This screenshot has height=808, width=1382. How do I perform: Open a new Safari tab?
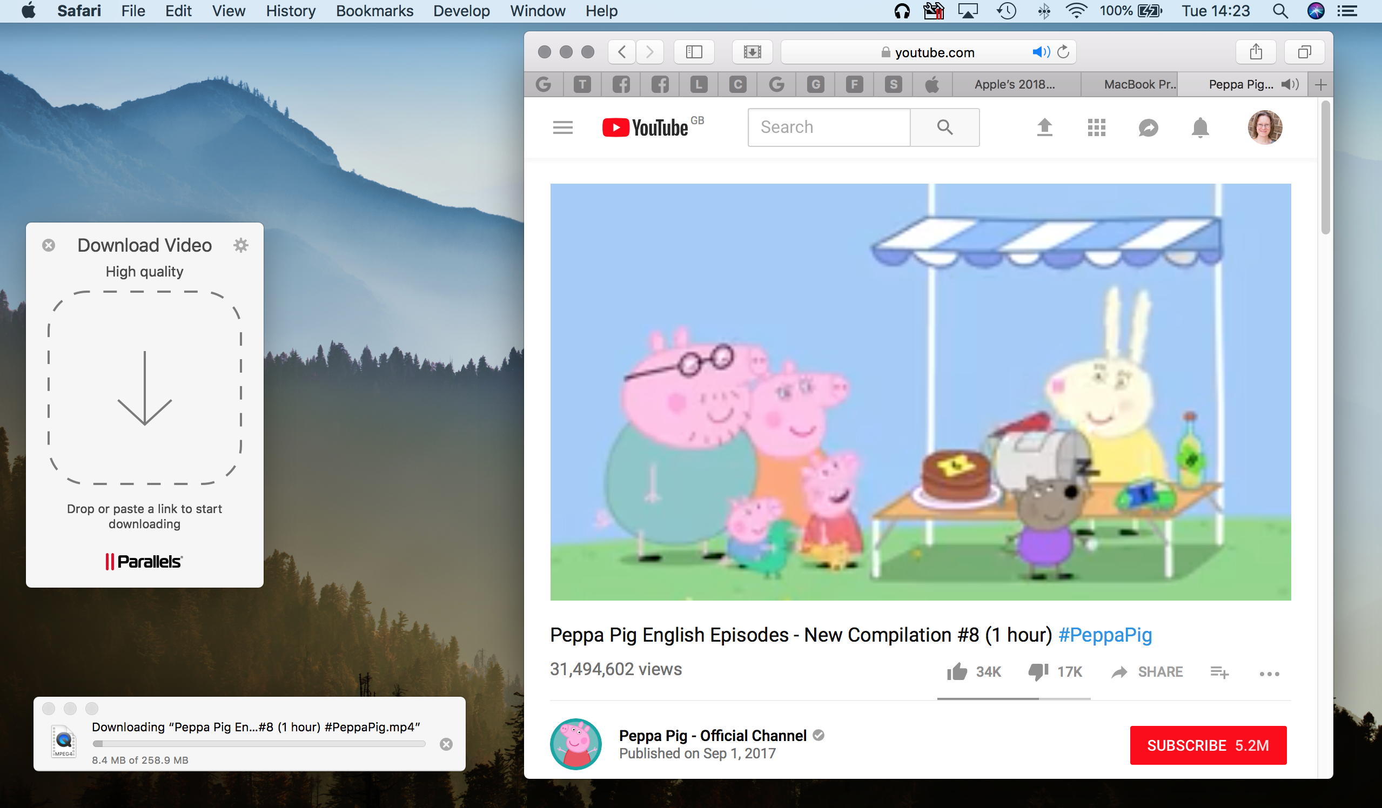[x=1320, y=84]
